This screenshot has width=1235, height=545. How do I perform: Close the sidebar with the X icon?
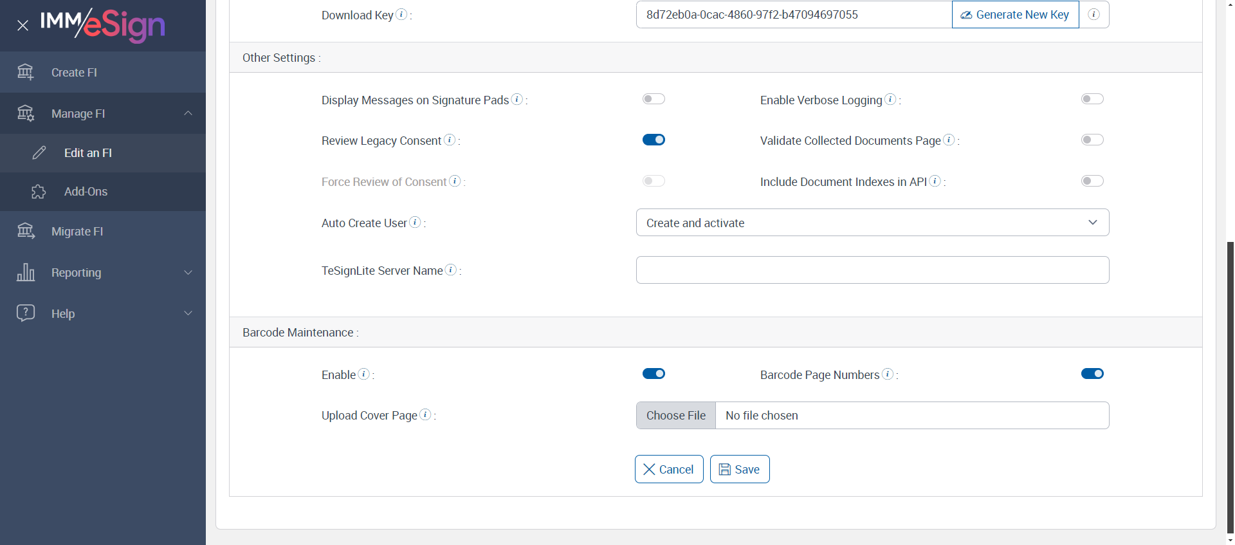pyautogui.click(x=23, y=26)
